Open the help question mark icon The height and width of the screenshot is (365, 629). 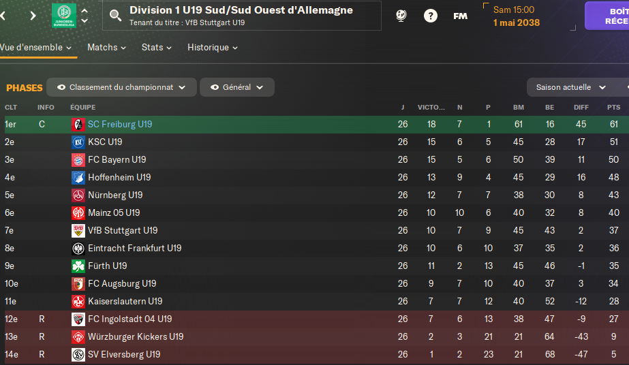pyautogui.click(x=431, y=15)
